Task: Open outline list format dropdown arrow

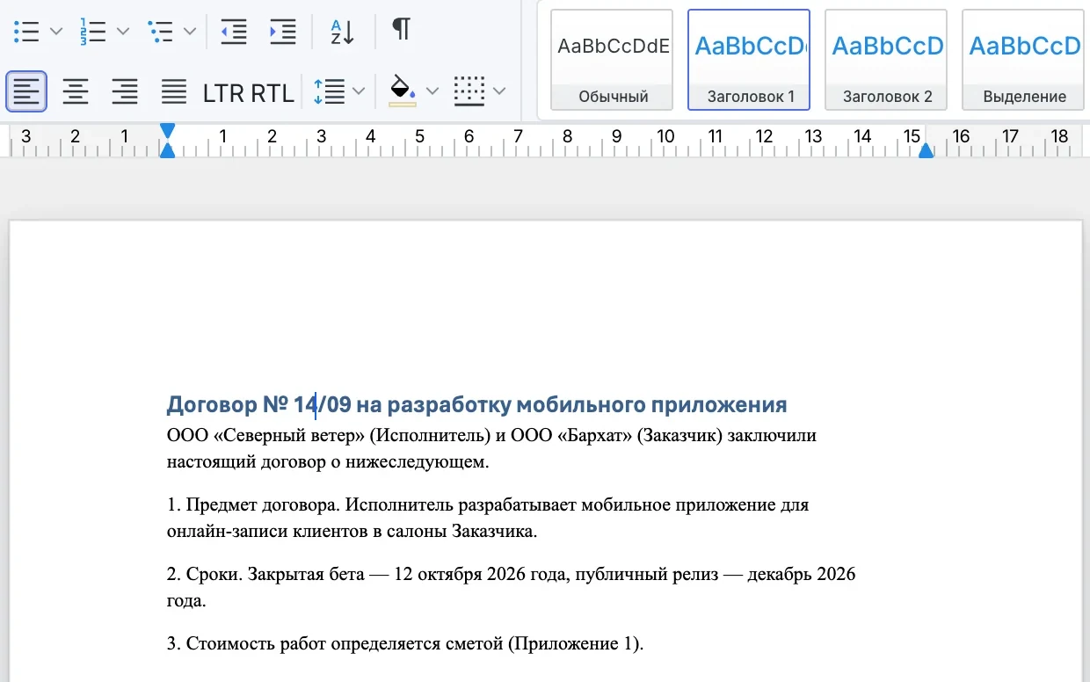Action: (x=190, y=32)
